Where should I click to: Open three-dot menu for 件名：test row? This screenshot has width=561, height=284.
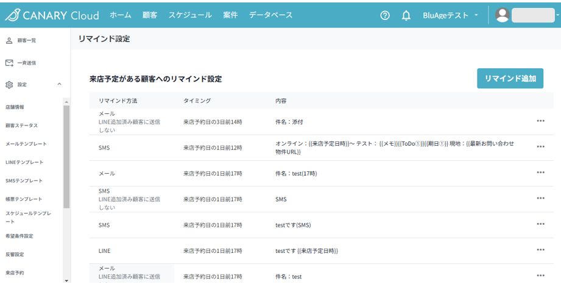point(541,275)
